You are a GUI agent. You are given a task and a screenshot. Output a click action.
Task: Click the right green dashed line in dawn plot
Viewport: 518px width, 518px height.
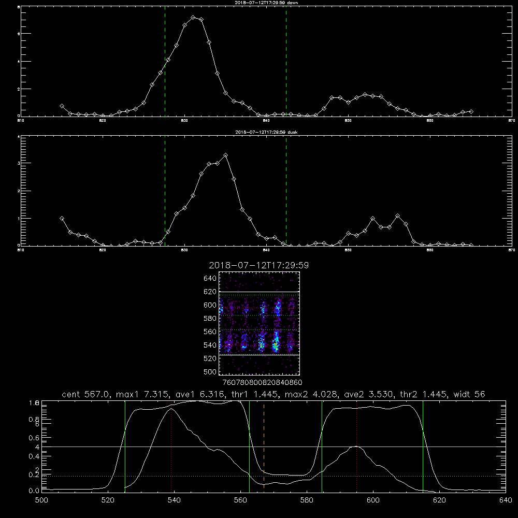click(x=286, y=61)
